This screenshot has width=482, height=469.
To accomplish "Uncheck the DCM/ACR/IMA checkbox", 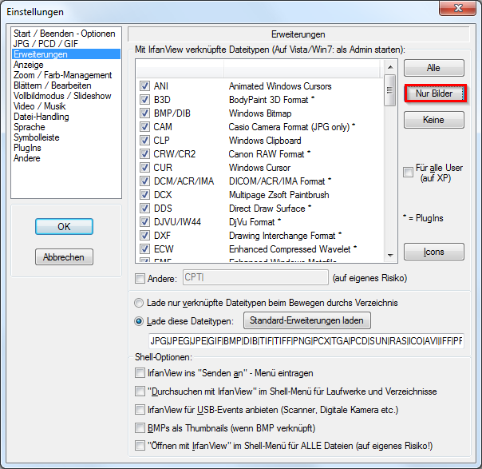I will (x=144, y=181).
